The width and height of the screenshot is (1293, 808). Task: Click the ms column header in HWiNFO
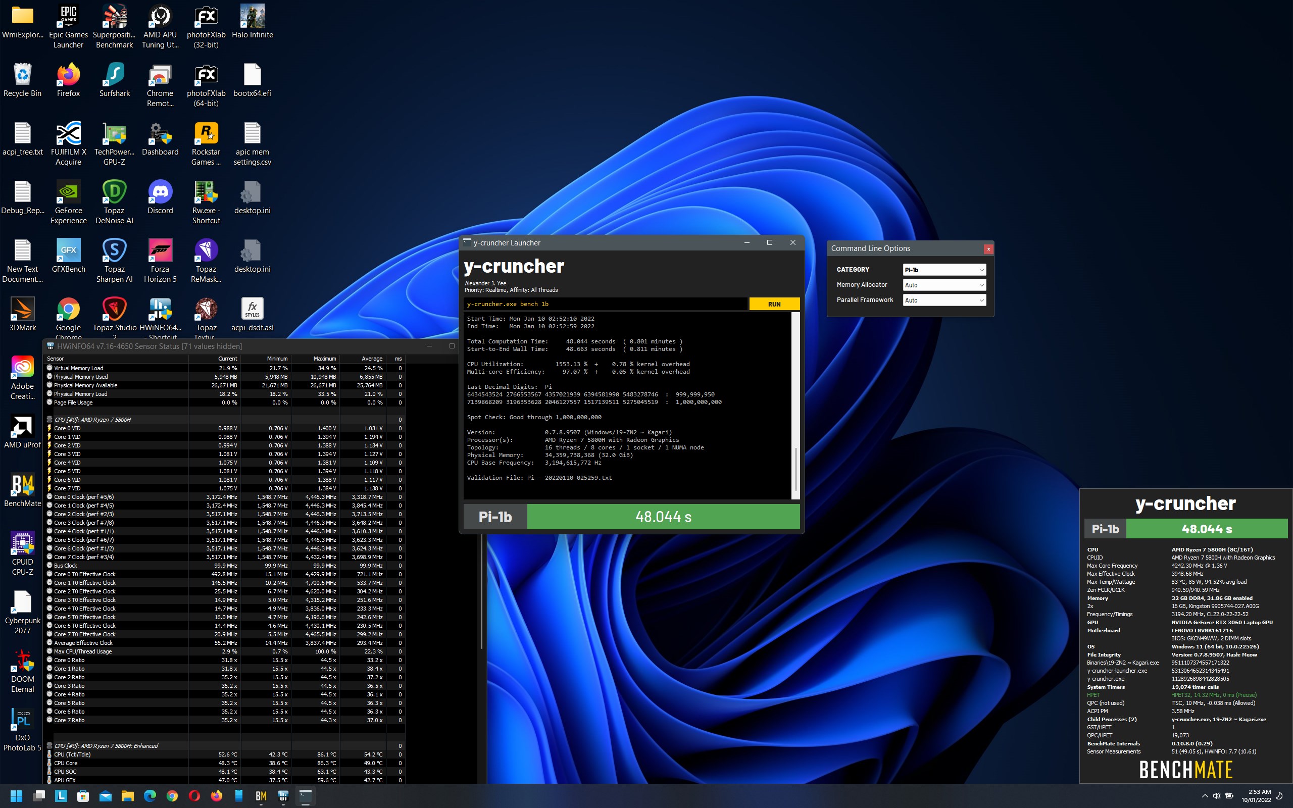pos(396,359)
